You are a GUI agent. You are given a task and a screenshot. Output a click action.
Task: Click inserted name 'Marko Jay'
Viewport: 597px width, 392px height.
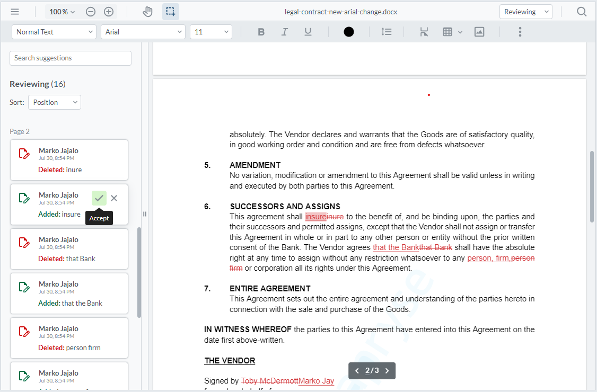(x=317, y=381)
